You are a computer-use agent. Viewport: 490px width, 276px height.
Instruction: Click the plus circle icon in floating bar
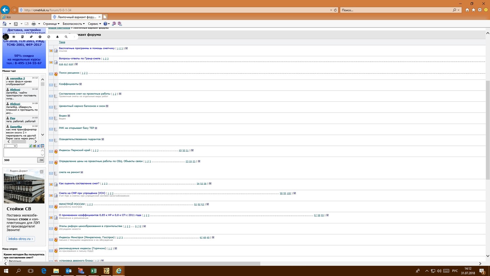(x=40, y=37)
